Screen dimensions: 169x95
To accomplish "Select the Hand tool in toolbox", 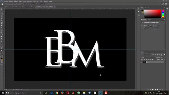I will (2, 50).
